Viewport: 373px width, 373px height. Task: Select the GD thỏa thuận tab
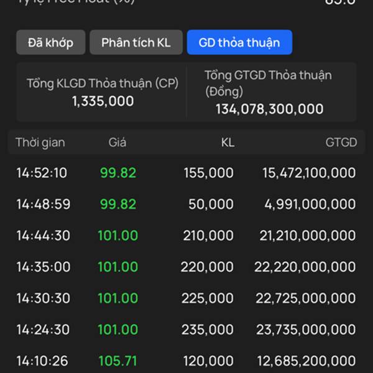pos(239,43)
